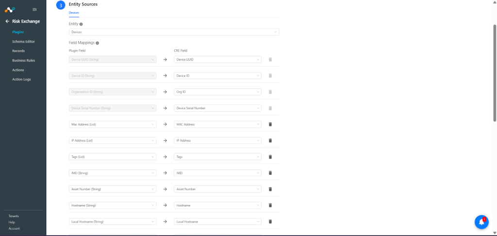Open the Asset Number (String) plugin dropdown
The width and height of the screenshot is (497, 236).
coord(113,189)
